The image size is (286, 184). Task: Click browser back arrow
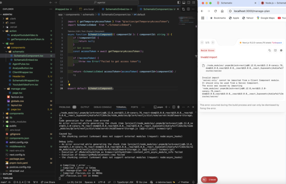pos(202,11)
